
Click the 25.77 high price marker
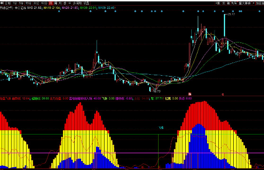pos(231,14)
